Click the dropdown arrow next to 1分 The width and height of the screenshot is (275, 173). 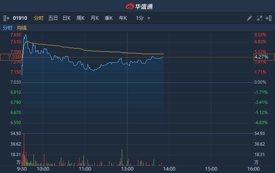(x=149, y=18)
